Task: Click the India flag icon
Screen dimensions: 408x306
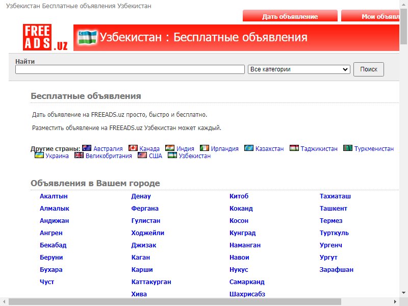Action: [x=170, y=148]
